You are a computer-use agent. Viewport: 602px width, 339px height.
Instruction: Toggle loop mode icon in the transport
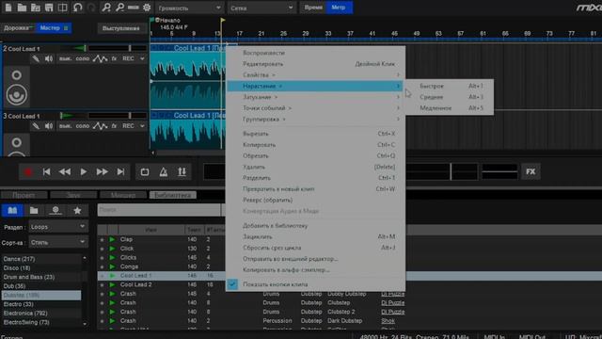(145, 171)
